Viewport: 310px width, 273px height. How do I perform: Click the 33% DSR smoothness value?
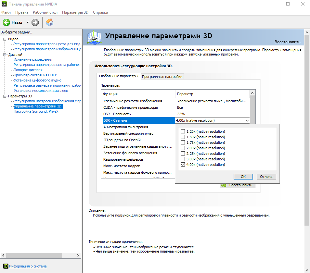coord(181,114)
